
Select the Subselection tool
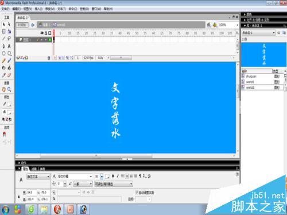pyautogui.click(x=9, y=25)
